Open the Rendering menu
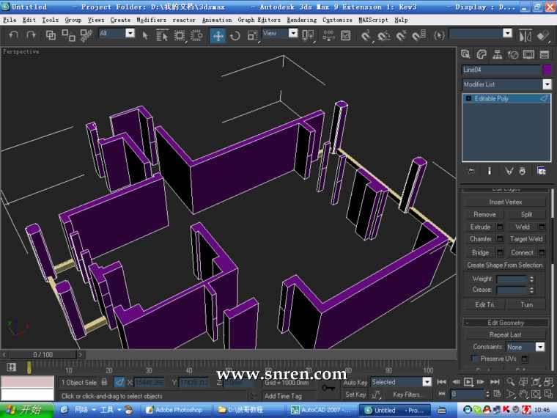 click(x=301, y=20)
